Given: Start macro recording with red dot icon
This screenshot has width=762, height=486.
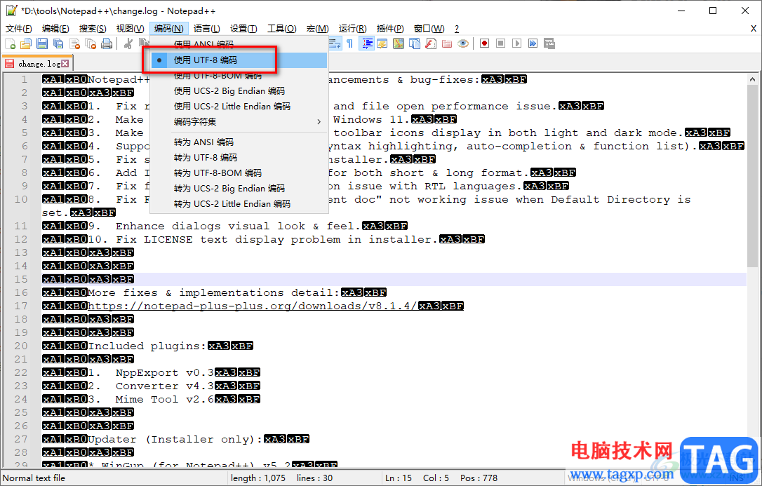Looking at the screenshot, I should click(485, 43).
